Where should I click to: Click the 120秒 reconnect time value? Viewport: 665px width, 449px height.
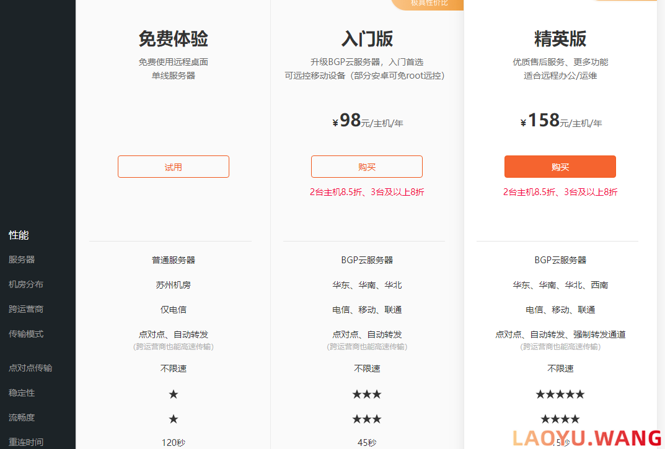(174, 443)
